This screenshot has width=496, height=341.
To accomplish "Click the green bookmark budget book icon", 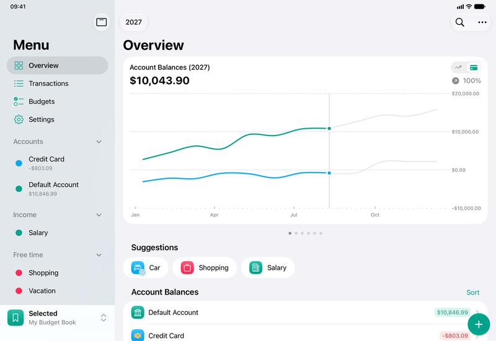I will (15, 317).
